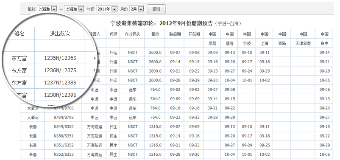Click the 航线 label
Viewport: 340px width, 160px height.
tap(32, 9)
